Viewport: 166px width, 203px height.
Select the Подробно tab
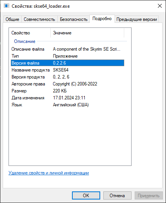pos(102,19)
